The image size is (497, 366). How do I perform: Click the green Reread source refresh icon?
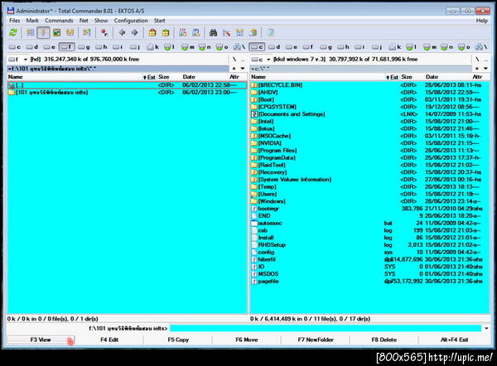[x=13, y=32]
